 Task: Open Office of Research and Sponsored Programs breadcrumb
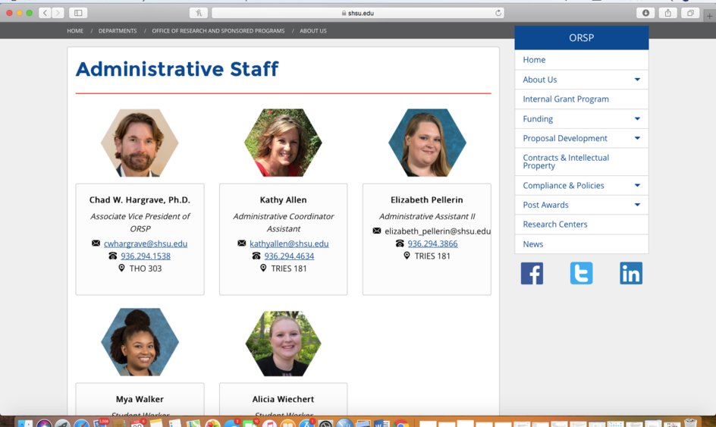(218, 31)
